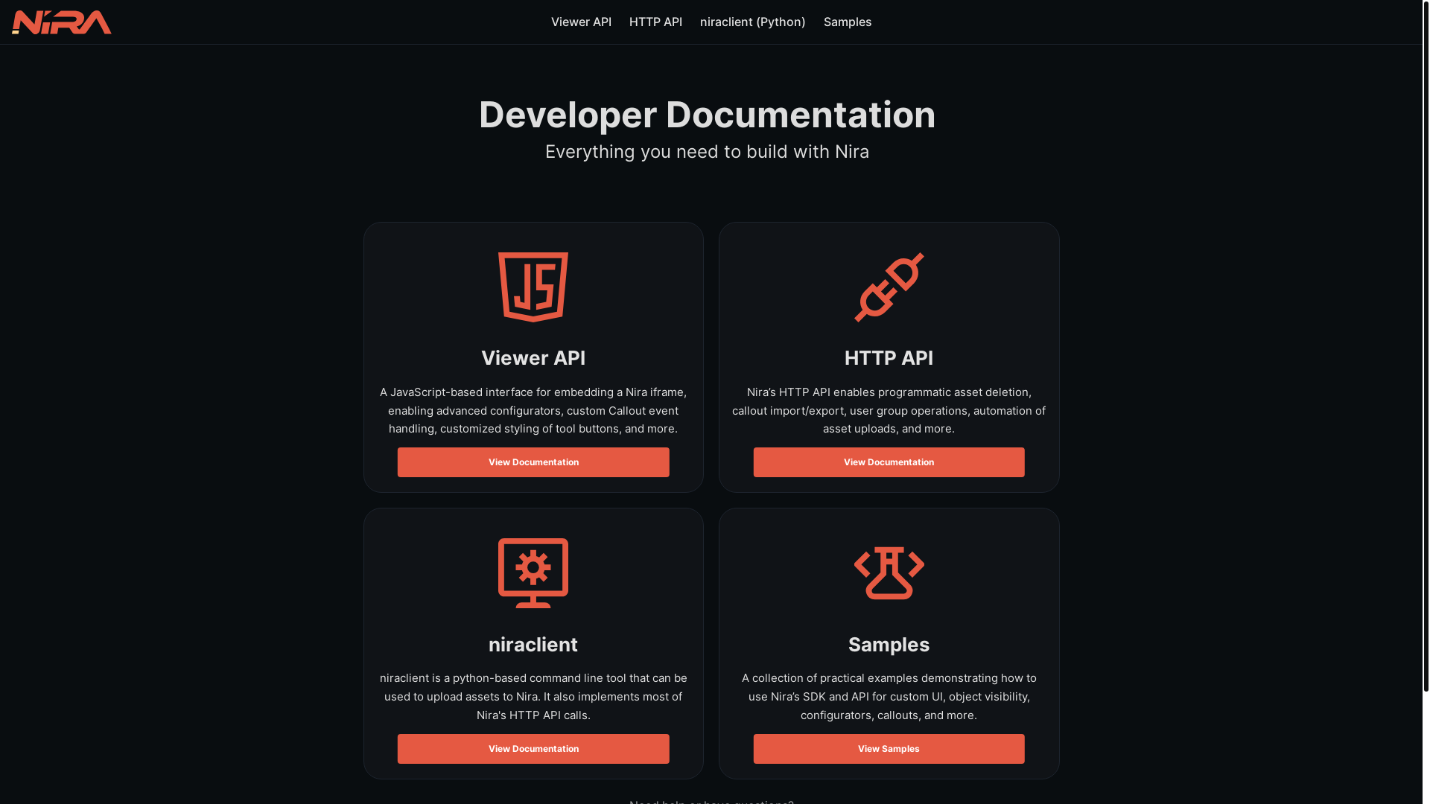Click the Viewer API description paragraph
Screen dimensions: 1430x804
(533, 410)
